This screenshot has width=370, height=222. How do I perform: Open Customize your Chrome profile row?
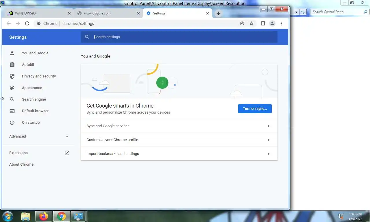click(179, 140)
